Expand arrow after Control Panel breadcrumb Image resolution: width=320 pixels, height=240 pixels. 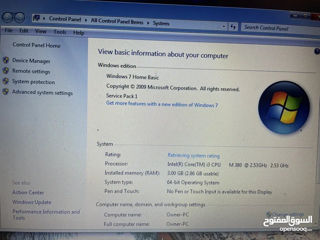click(x=86, y=20)
